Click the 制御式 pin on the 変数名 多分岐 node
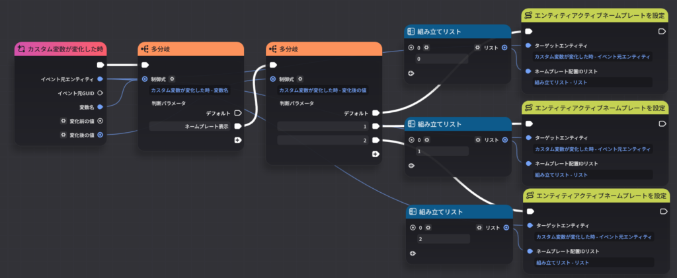The height and width of the screenshot is (278, 677). click(145, 79)
